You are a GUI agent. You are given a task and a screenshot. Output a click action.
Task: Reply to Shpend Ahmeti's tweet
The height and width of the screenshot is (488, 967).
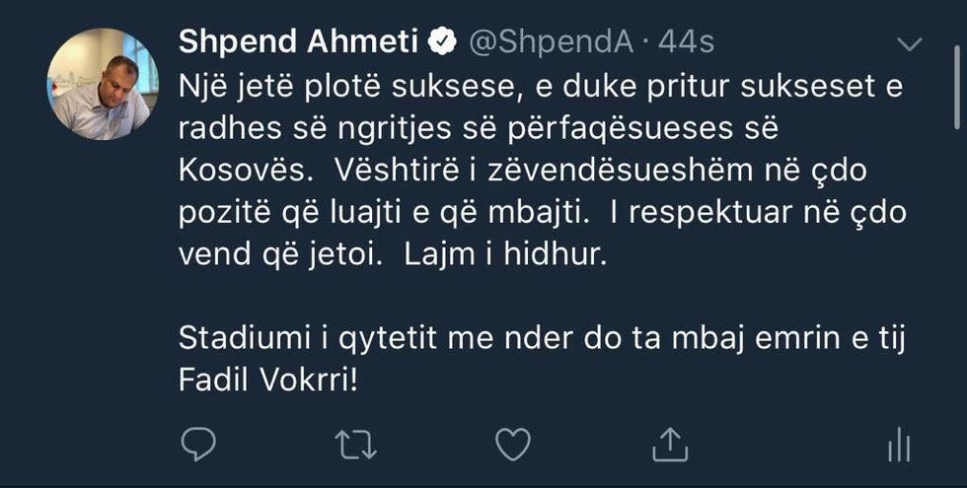[199, 445]
